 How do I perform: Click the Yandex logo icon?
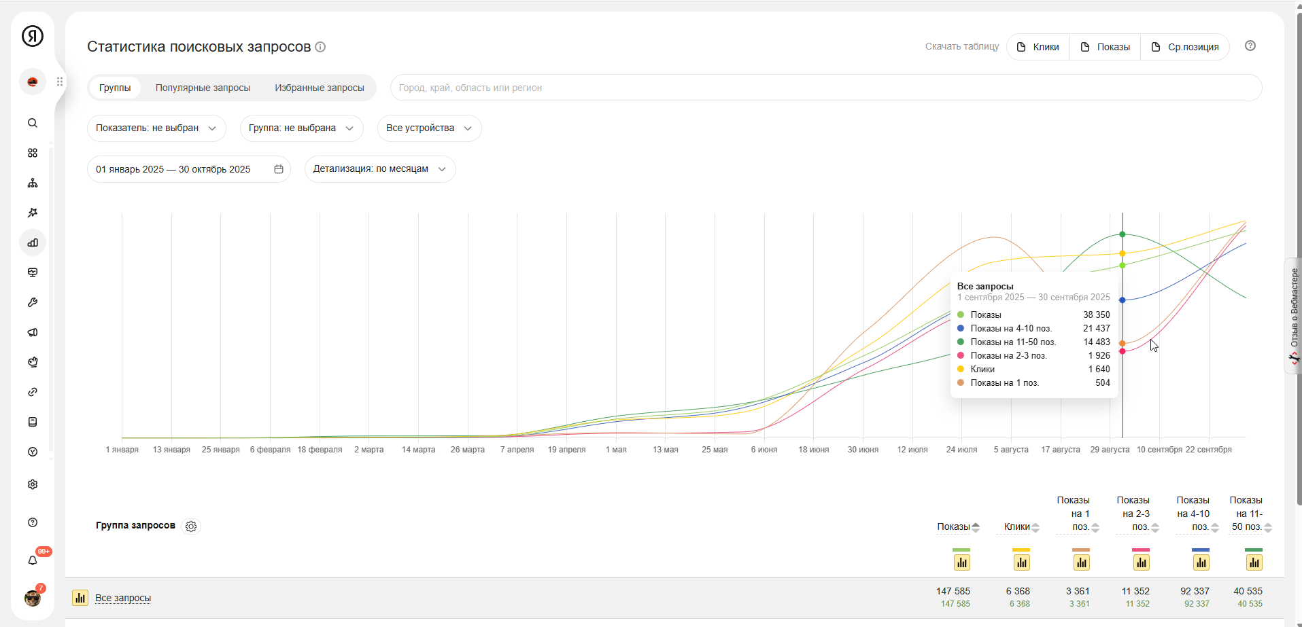[x=33, y=36]
